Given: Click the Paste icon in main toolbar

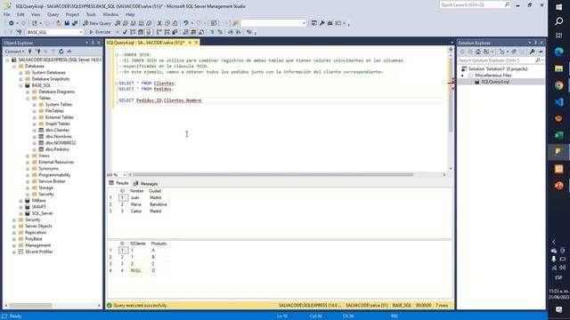Looking at the screenshot, I should click(175, 23).
